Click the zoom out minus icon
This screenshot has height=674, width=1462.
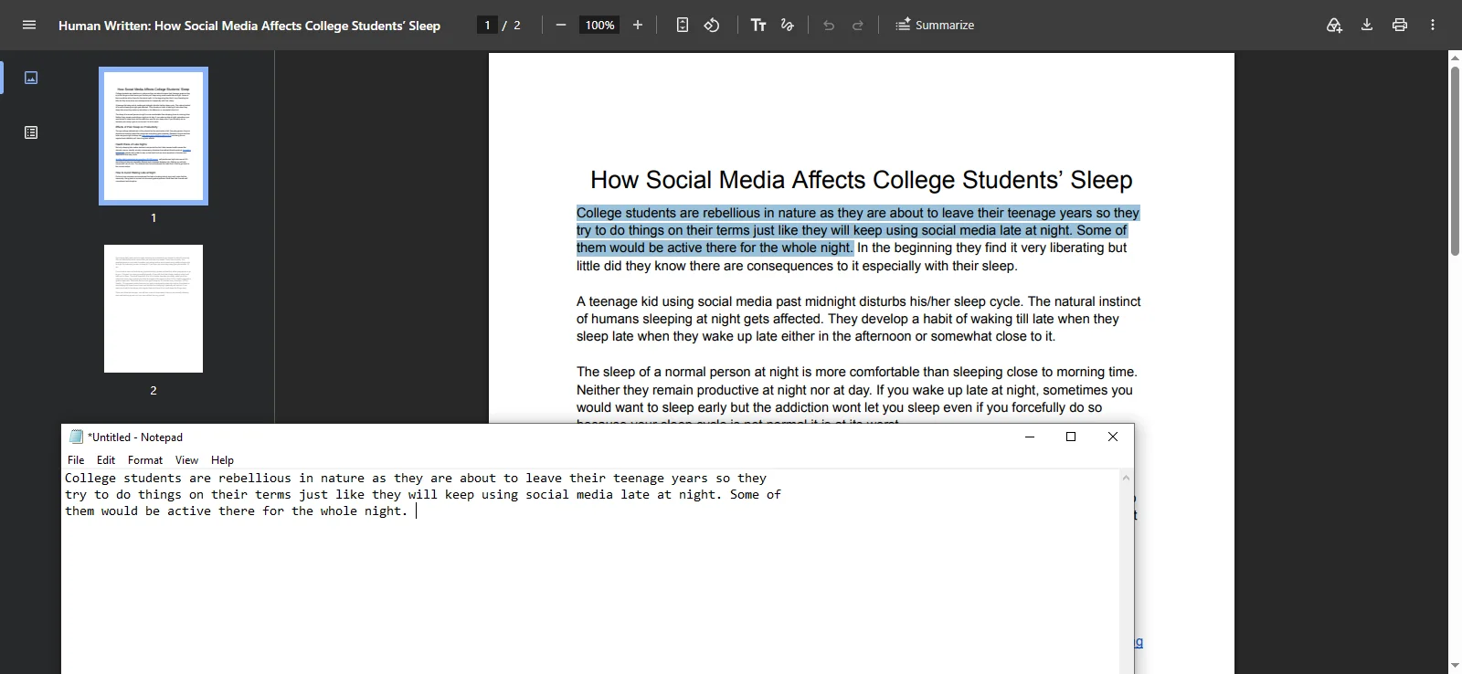click(561, 25)
